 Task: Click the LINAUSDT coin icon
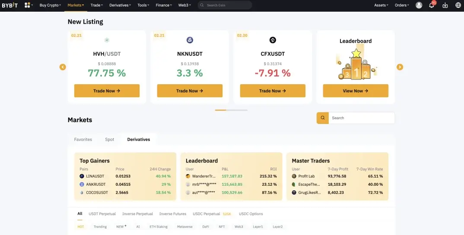click(x=82, y=176)
